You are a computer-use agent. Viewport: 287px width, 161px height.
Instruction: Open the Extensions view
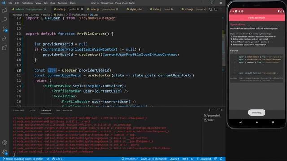coord(4,48)
